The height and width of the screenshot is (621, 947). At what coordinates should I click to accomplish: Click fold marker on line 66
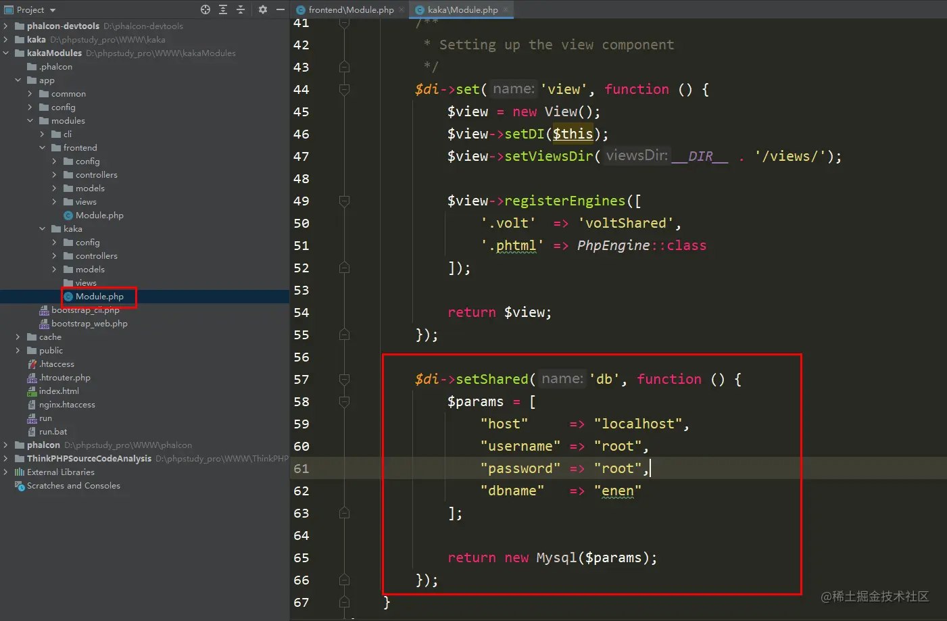tap(344, 580)
